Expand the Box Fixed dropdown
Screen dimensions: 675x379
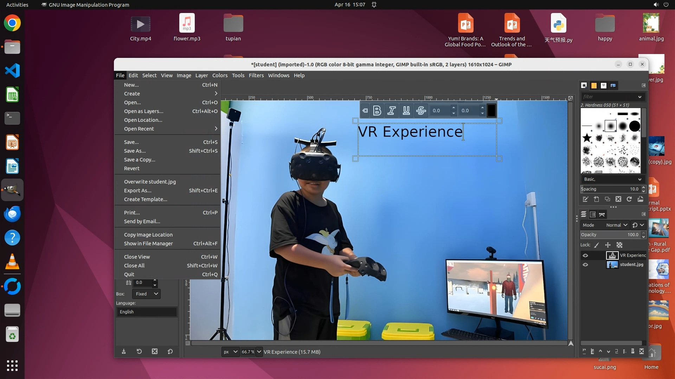click(x=146, y=294)
